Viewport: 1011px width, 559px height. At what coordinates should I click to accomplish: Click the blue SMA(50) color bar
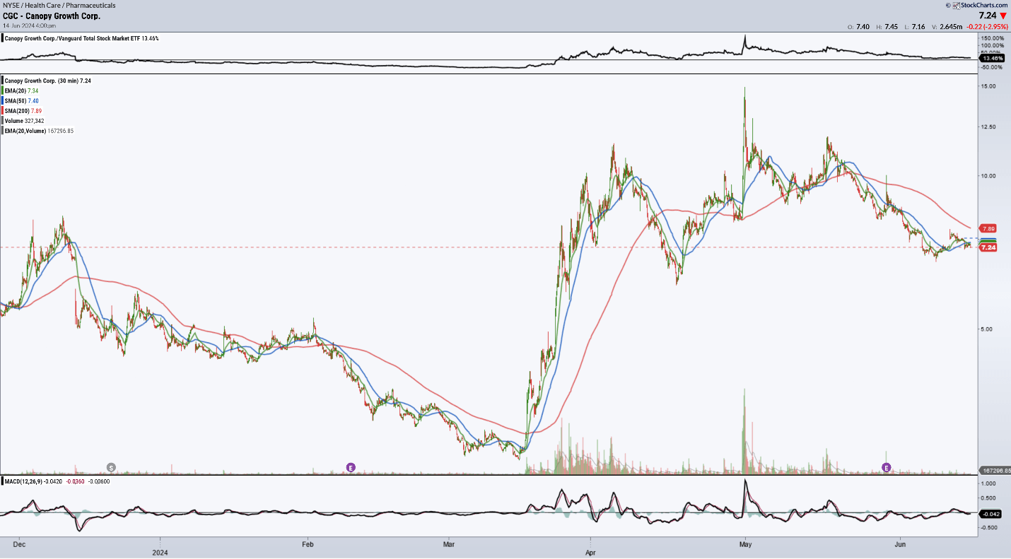(3, 101)
